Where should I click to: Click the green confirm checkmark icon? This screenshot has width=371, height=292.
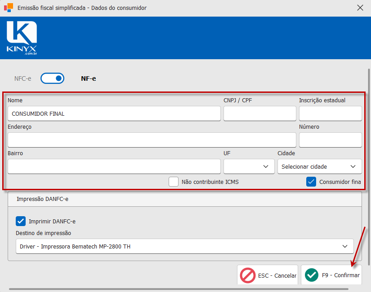tap(312, 275)
